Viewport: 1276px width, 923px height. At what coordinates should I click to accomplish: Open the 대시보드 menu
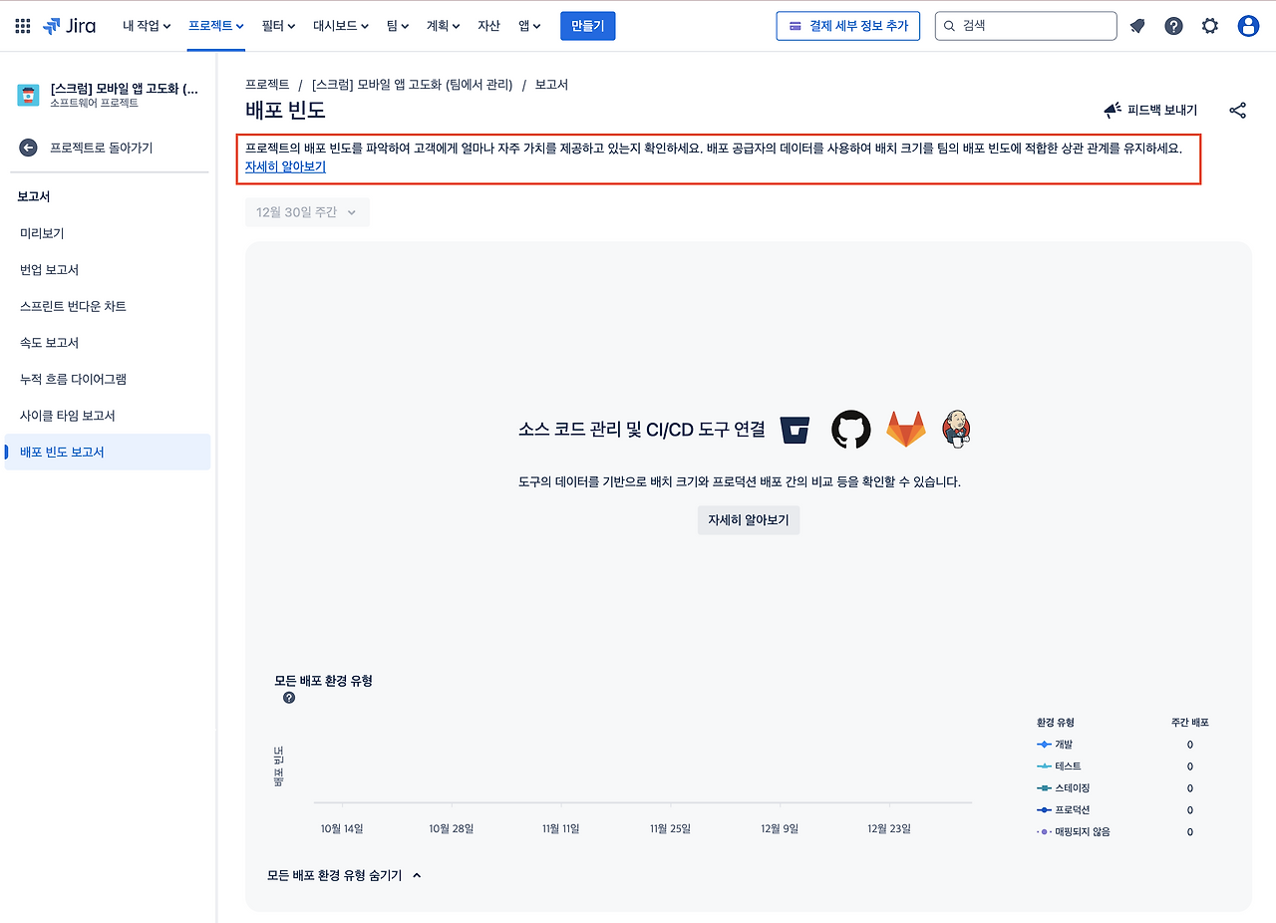(x=340, y=27)
